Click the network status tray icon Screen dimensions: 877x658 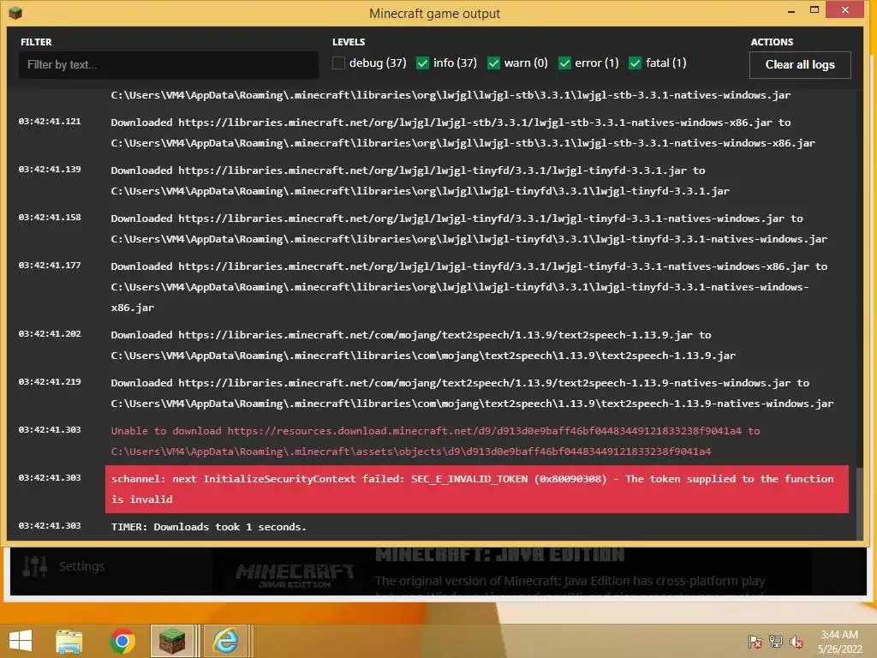click(776, 641)
